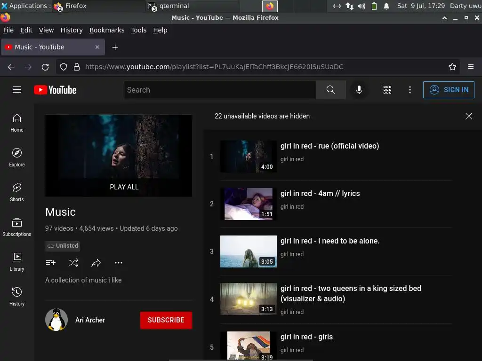Viewport: 482px width, 361px height.
Task: Open Shorts in the sidebar
Action: 17,192
